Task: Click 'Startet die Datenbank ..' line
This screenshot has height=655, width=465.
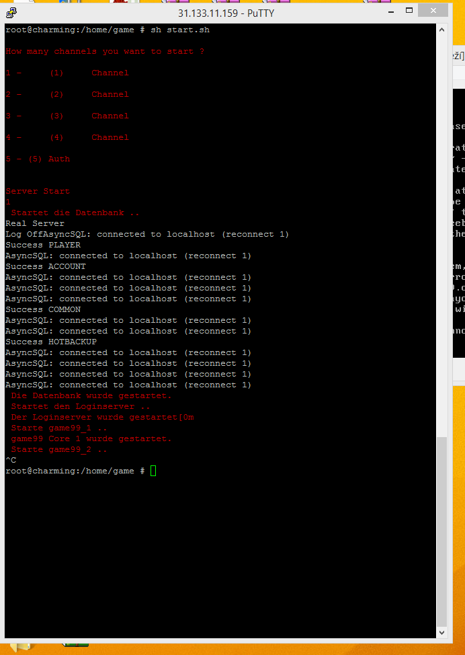Action: 75,213
